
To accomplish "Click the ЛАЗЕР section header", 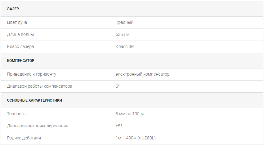I will click(13, 9).
